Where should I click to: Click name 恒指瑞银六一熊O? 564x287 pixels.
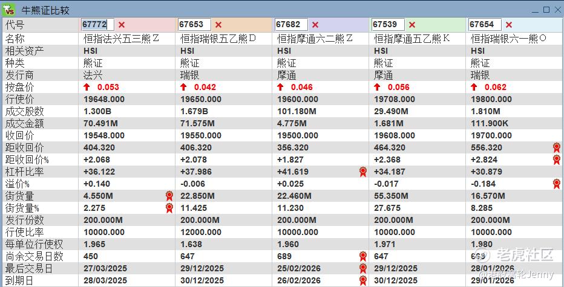click(x=508, y=39)
